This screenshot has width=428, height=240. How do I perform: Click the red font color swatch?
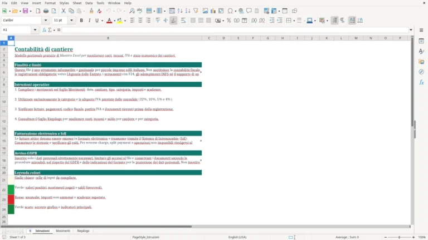(109, 21)
